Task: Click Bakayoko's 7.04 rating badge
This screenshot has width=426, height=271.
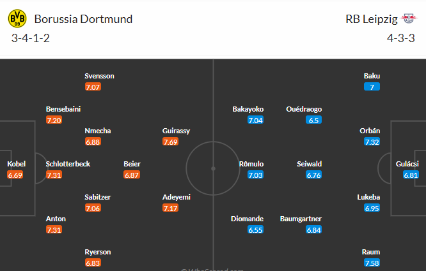Action: coord(255,120)
